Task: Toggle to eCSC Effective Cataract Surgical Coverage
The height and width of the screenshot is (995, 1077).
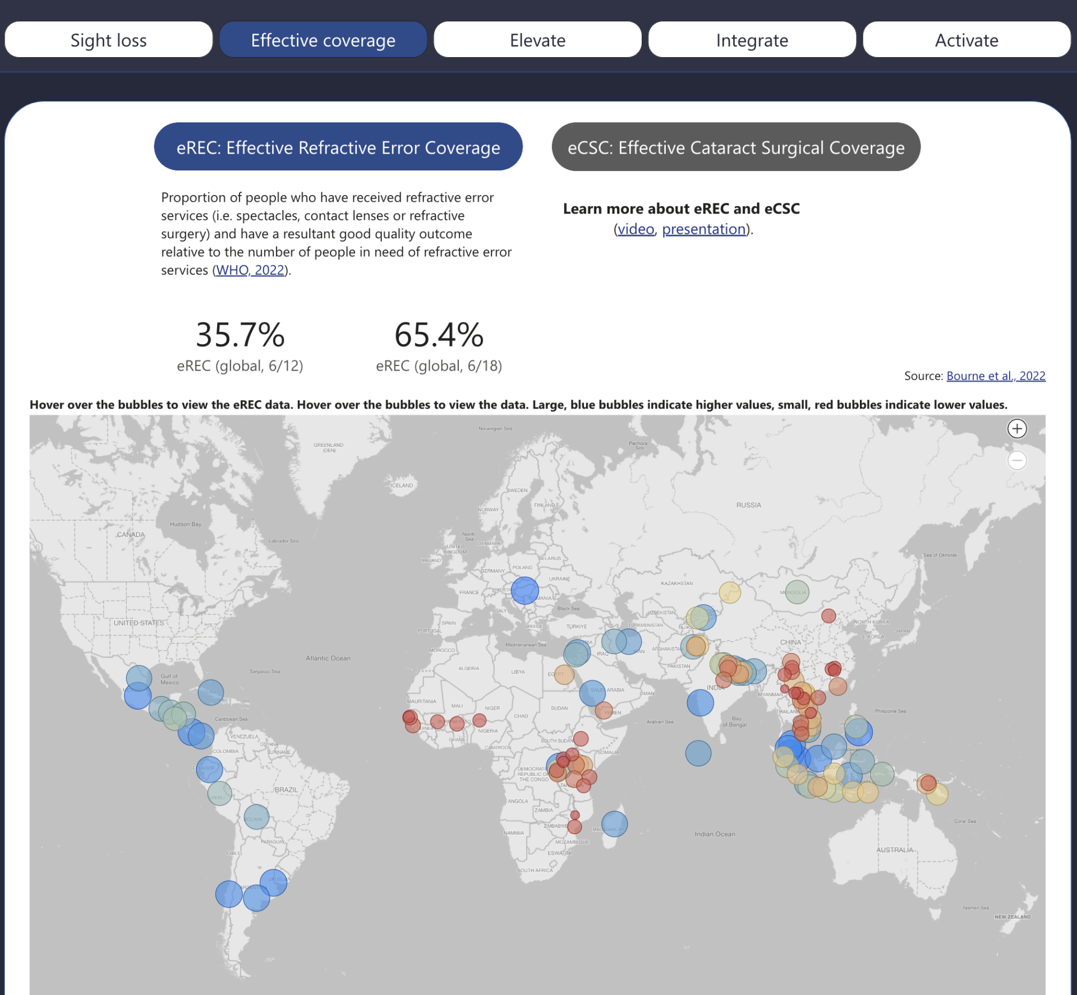Action: (736, 147)
